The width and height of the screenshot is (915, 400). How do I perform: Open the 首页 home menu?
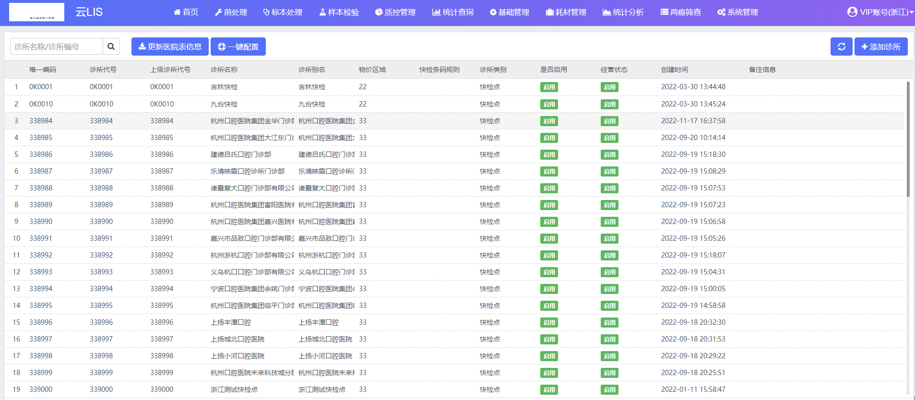(x=186, y=12)
